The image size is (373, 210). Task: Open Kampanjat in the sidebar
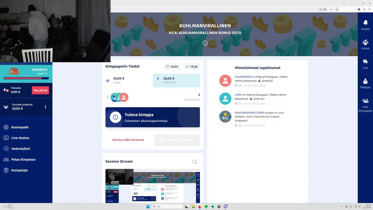tap(20, 170)
